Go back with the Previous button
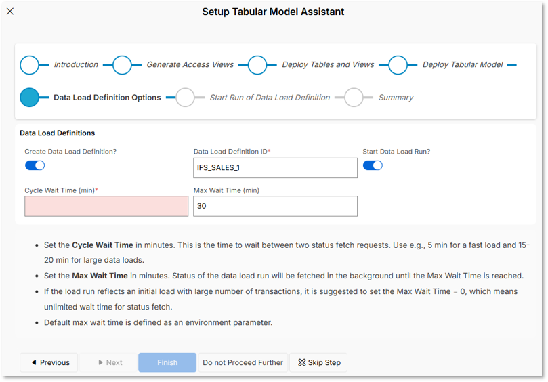The height and width of the screenshot is (382, 548). pyautogui.click(x=49, y=362)
